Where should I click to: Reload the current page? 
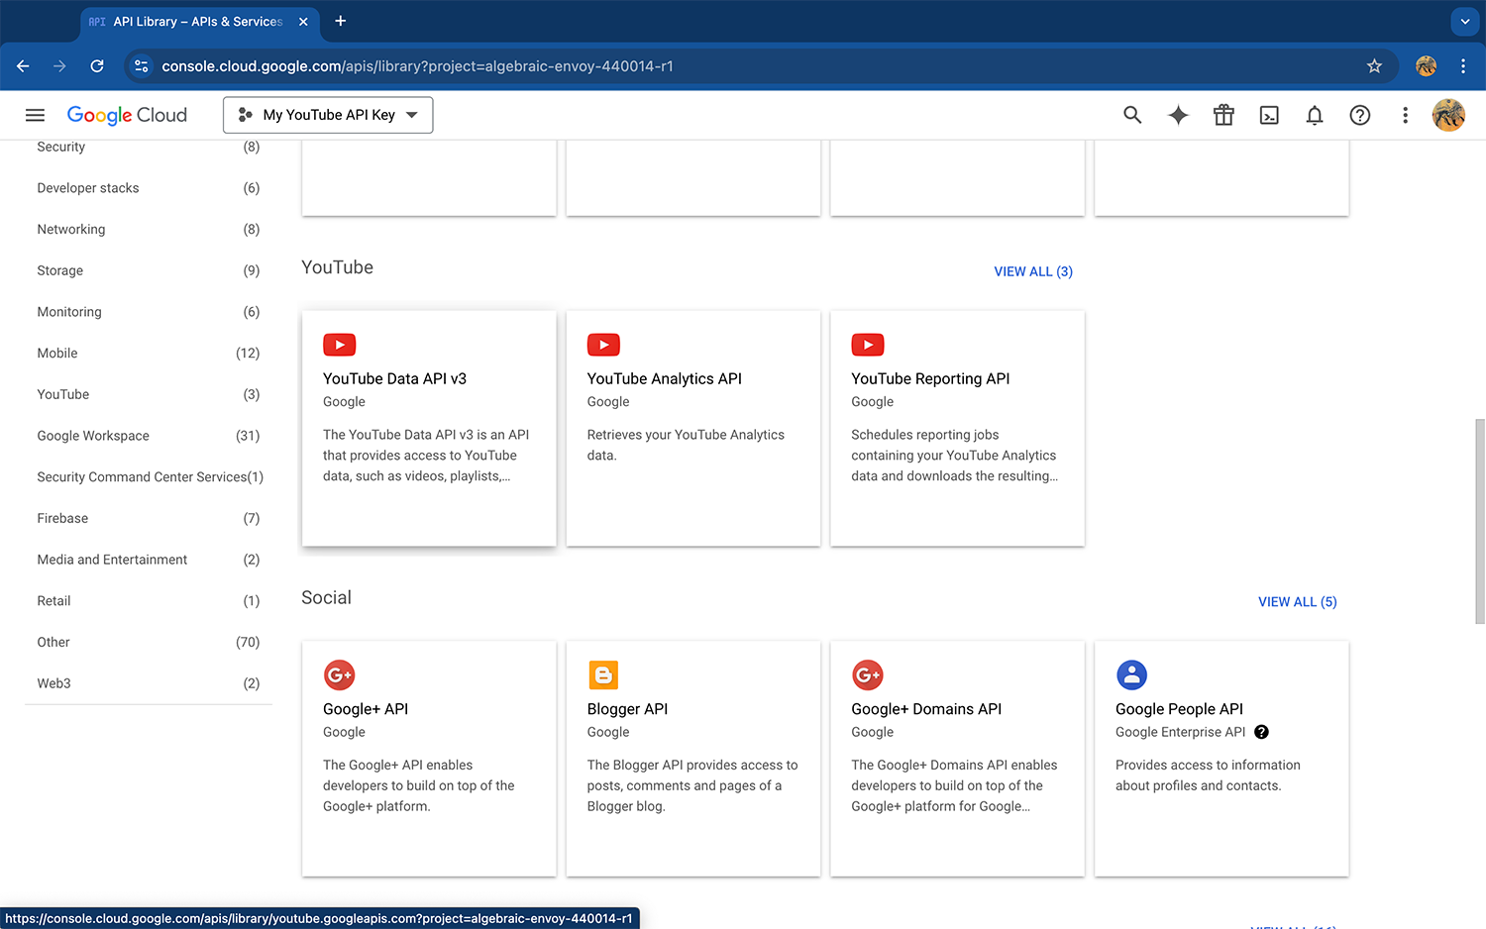[97, 66]
